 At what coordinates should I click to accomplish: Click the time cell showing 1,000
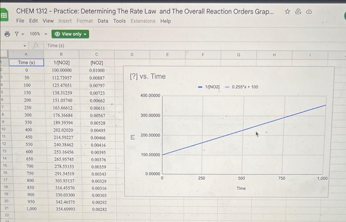tap(31, 209)
